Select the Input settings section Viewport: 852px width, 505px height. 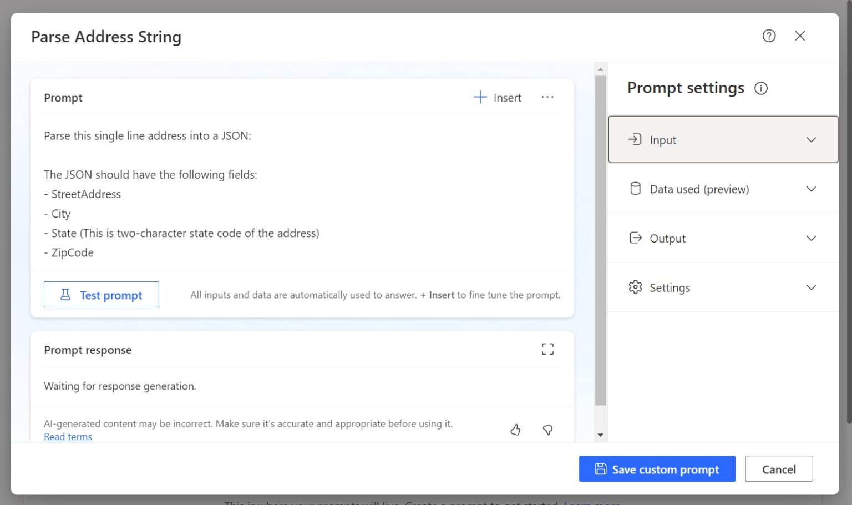(x=721, y=139)
